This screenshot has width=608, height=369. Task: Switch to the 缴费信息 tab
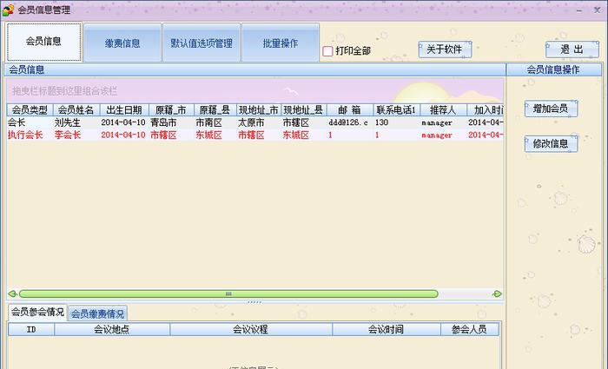click(x=122, y=43)
